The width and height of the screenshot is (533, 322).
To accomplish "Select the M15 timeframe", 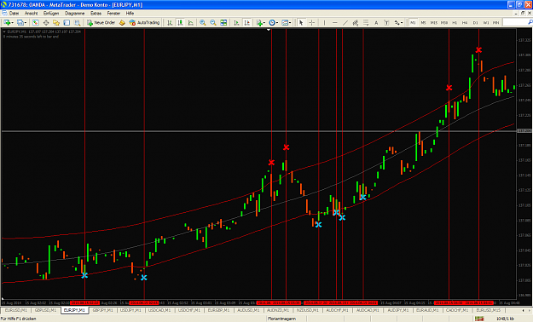I will (434, 22).
